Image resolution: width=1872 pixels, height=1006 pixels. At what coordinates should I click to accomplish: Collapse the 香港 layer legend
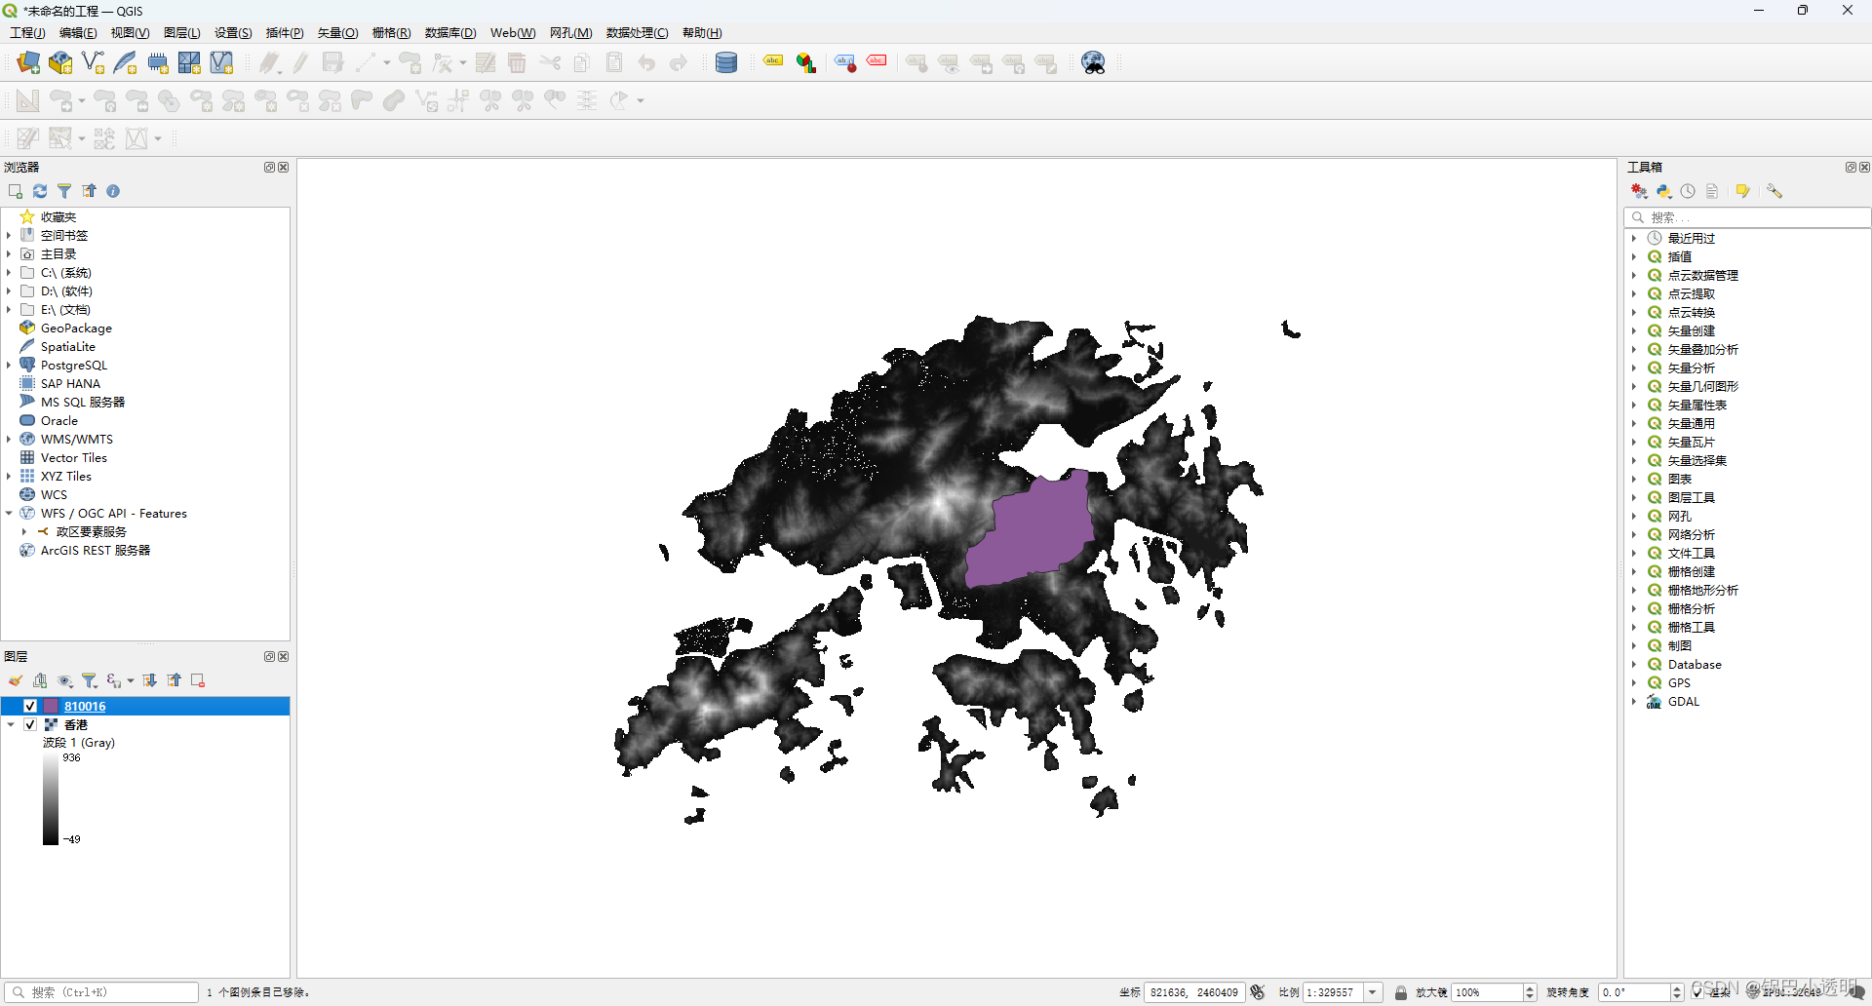pyautogui.click(x=11, y=724)
